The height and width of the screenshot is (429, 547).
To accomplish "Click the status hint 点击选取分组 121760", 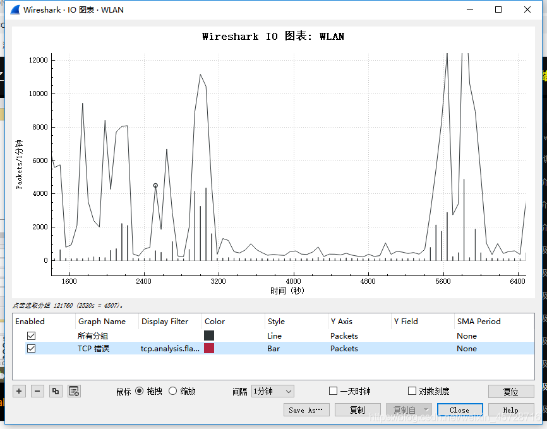I will tap(68, 305).
